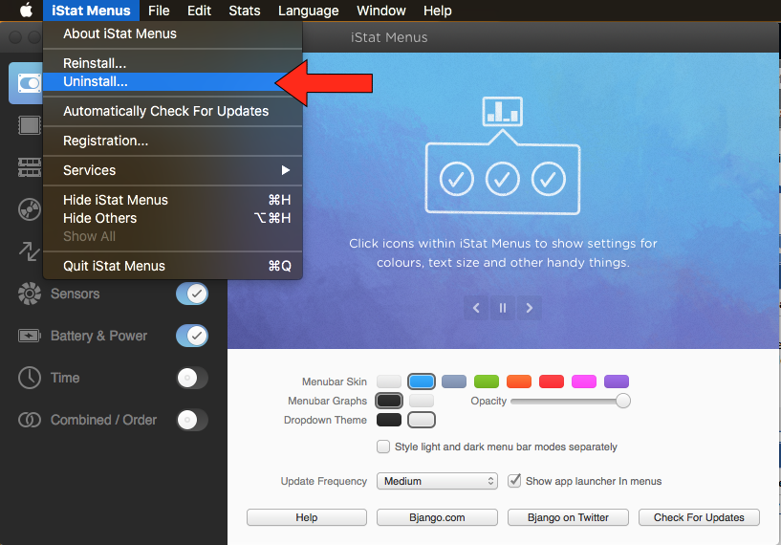Enable the Combined / Order switch
Viewport: 781px width, 545px height.
(192, 420)
